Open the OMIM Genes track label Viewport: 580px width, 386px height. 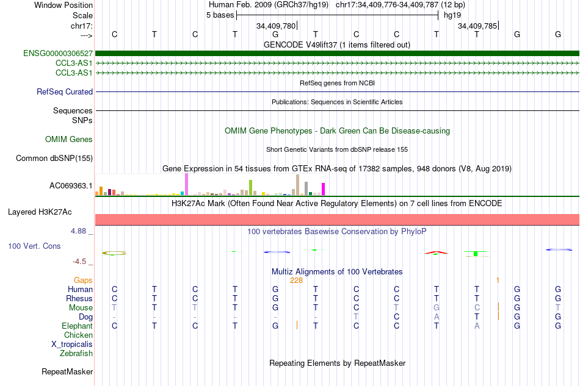(69, 139)
